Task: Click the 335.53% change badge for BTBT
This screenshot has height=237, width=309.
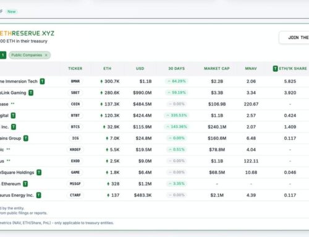Action: pyautogui.click(x=177, y=115)
